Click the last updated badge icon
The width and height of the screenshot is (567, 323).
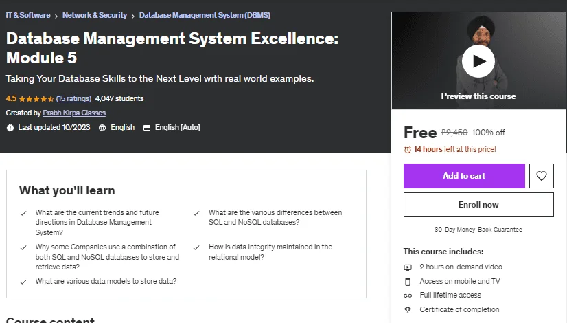(x=10, y=127)
